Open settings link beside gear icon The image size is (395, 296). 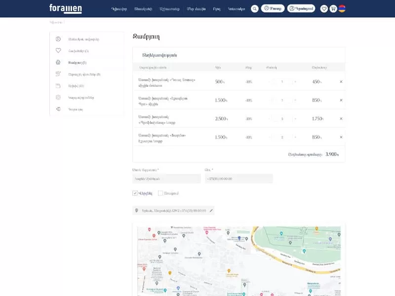click(x=81, y=98)
